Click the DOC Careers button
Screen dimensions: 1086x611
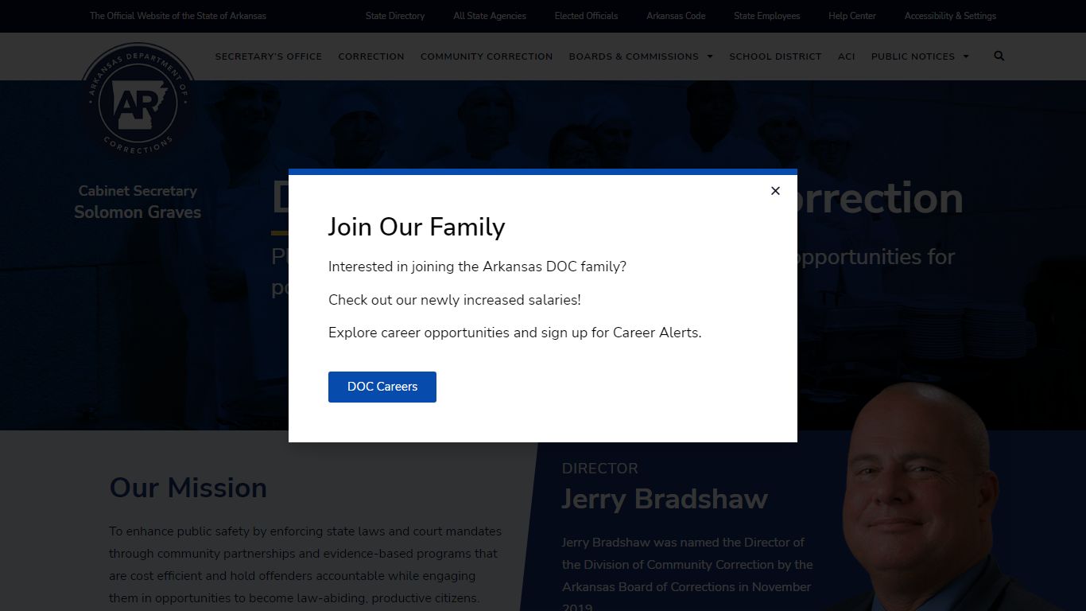click(x=382, y=387)
